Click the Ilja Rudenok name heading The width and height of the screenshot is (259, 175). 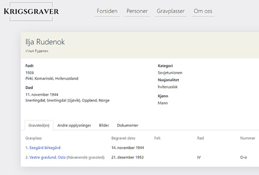(x=45, y=42)
